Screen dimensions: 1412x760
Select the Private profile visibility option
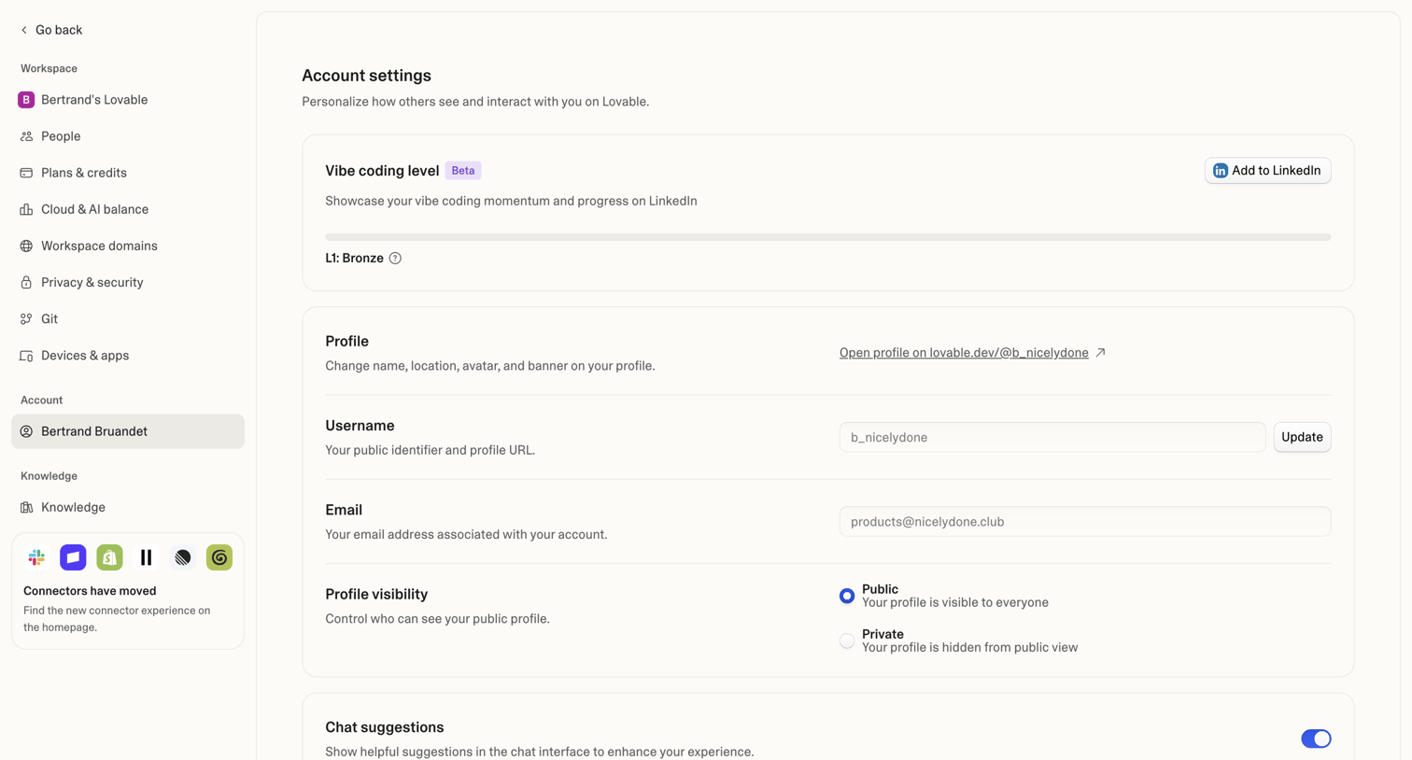847,640
